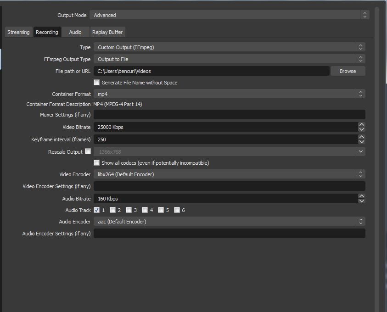Viewport: 387px width, 312px height.
Task: Open the Audio tab
Action: click(75, 32)
